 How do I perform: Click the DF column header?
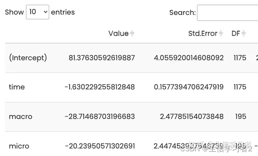(236, 33)
